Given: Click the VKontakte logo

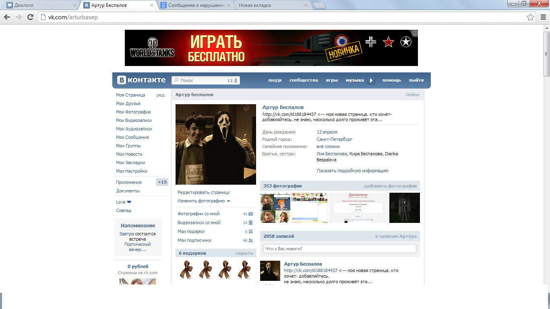Looking at the screenshot, I should tap(141, 80).
